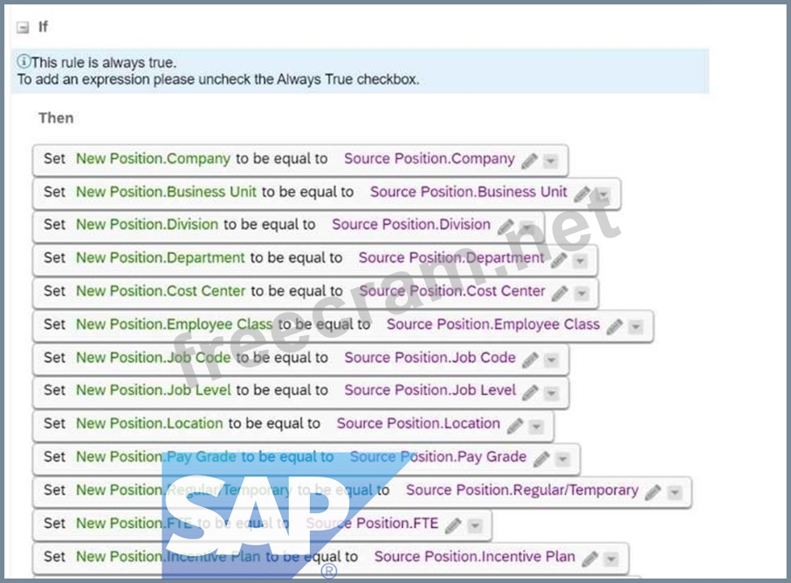Expand options menu for FTE row
The width and height of the screenshot is (791, 583).
474,526
